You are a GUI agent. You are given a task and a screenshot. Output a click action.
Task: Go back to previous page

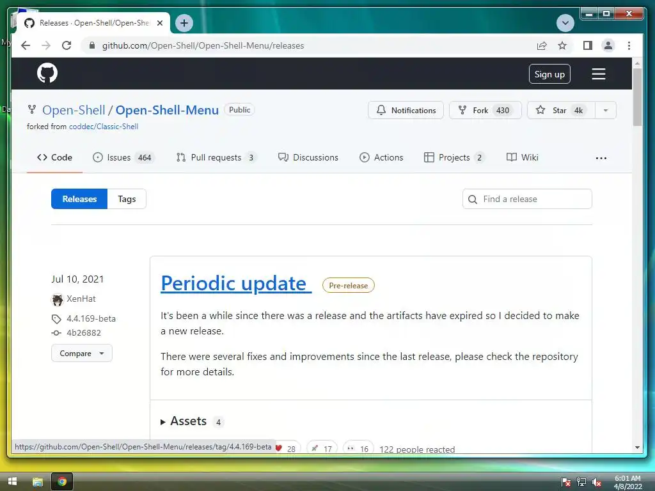coord(26,45)
